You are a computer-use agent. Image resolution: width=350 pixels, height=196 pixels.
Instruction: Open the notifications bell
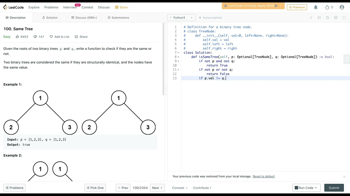point(316,7)
